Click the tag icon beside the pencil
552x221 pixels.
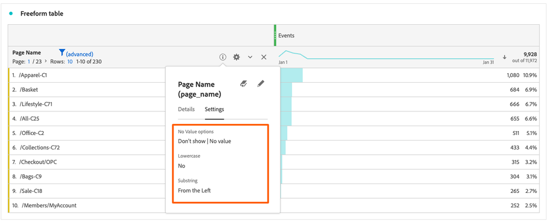(244, 84)
